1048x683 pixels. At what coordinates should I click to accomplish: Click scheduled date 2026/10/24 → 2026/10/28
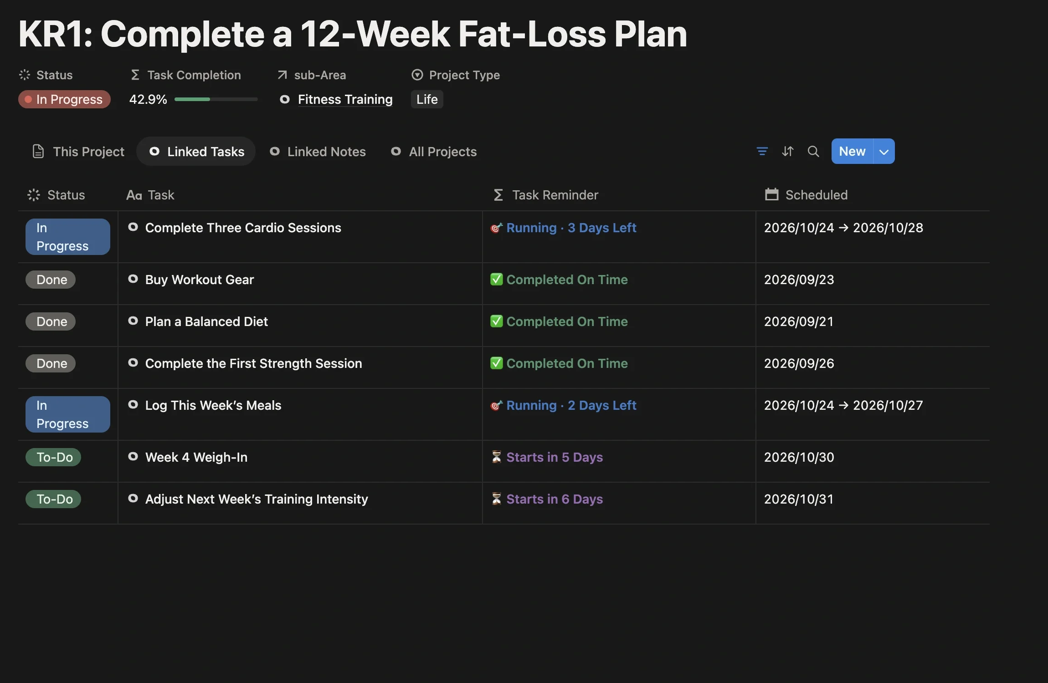[x=843, y=228]
